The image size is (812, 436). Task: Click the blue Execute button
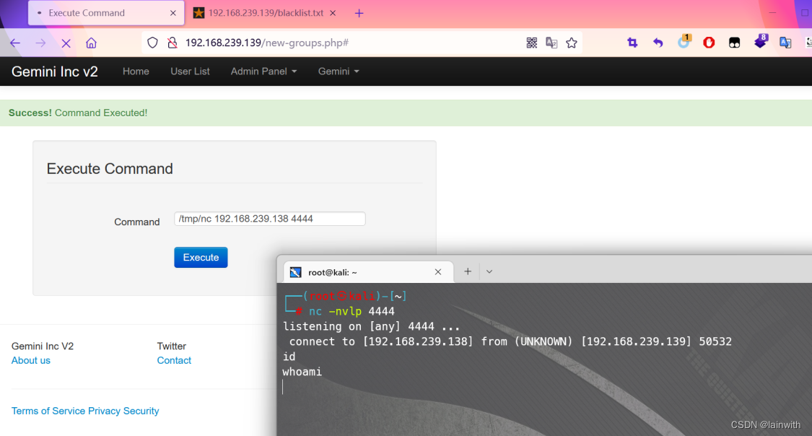201,258
